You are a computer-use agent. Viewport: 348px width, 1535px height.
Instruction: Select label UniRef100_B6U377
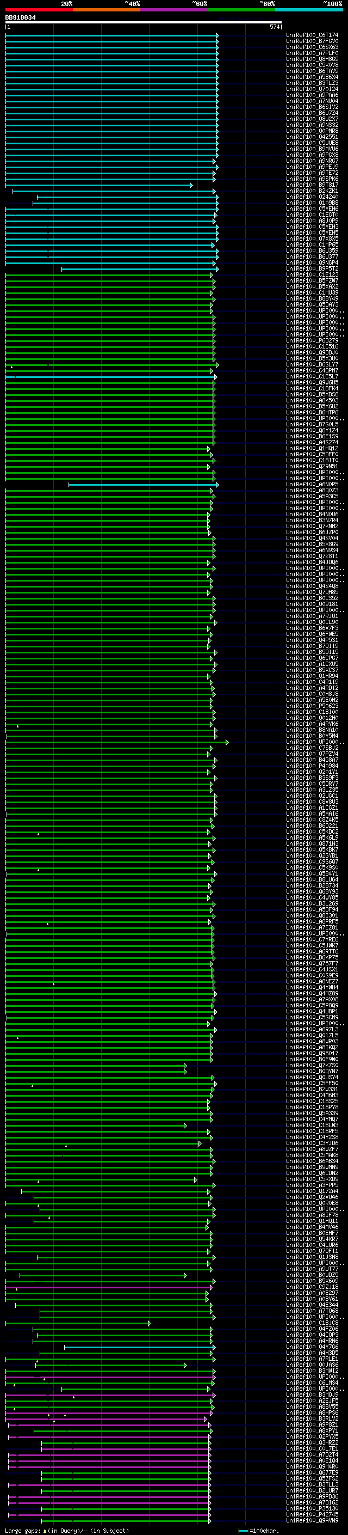click(x=312, y=257)
